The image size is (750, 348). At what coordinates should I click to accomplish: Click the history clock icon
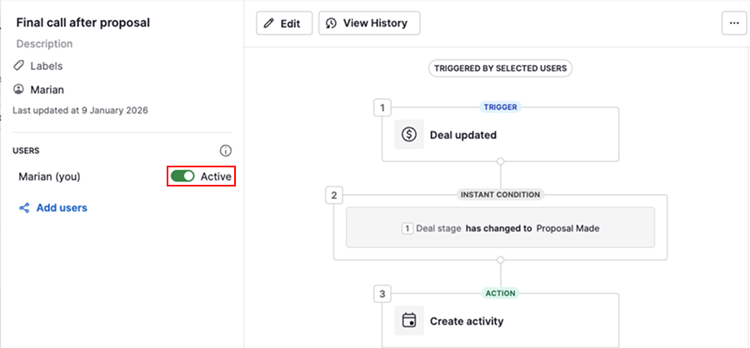331,23
